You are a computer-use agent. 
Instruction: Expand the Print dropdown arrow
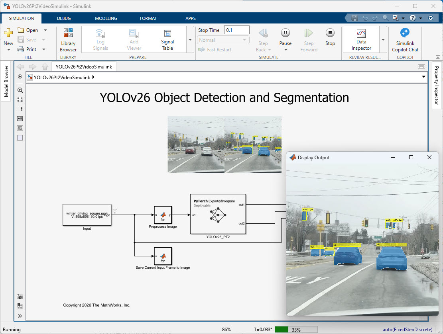pos(44,49)
